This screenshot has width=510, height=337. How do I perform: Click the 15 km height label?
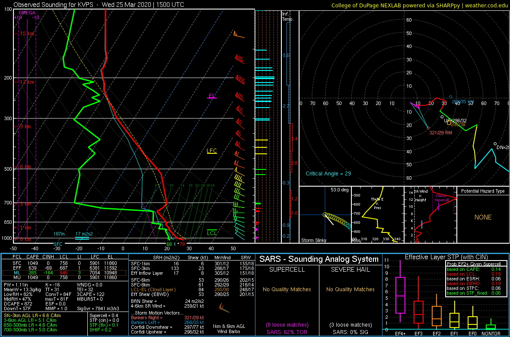(27, 34)
